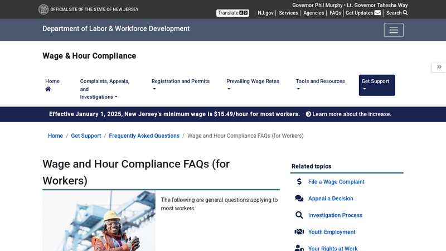Expand Registration and Permits dropdown

click(x=180, y=85)
